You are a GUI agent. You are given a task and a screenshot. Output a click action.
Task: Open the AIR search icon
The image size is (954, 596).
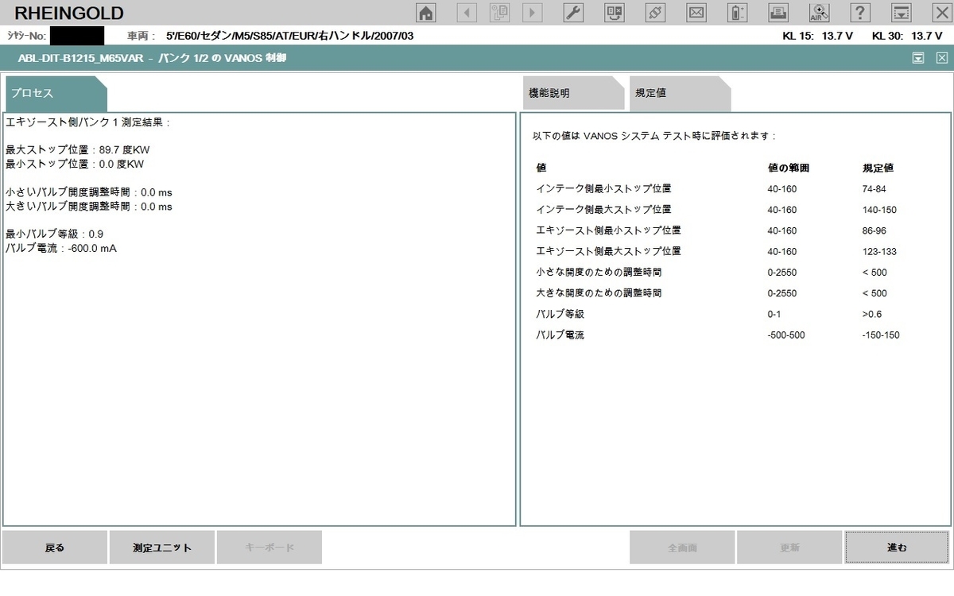click(x=820, y=13)
